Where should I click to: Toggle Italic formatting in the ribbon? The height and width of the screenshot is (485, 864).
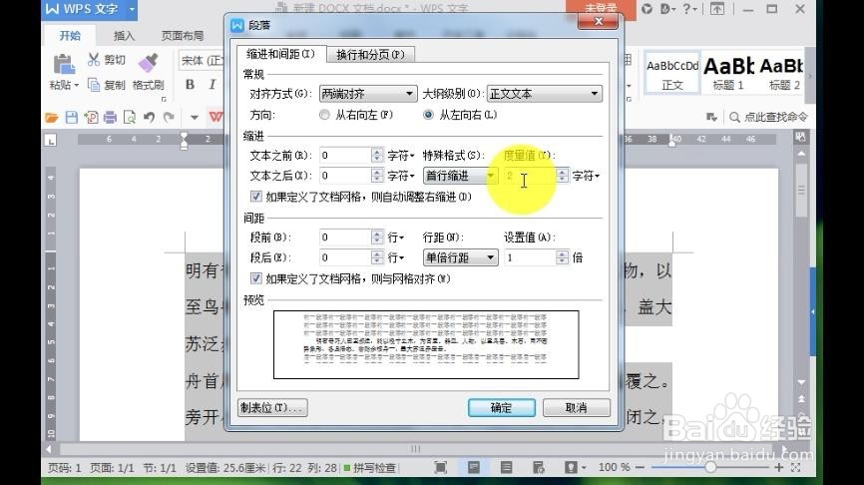[213, 84]
